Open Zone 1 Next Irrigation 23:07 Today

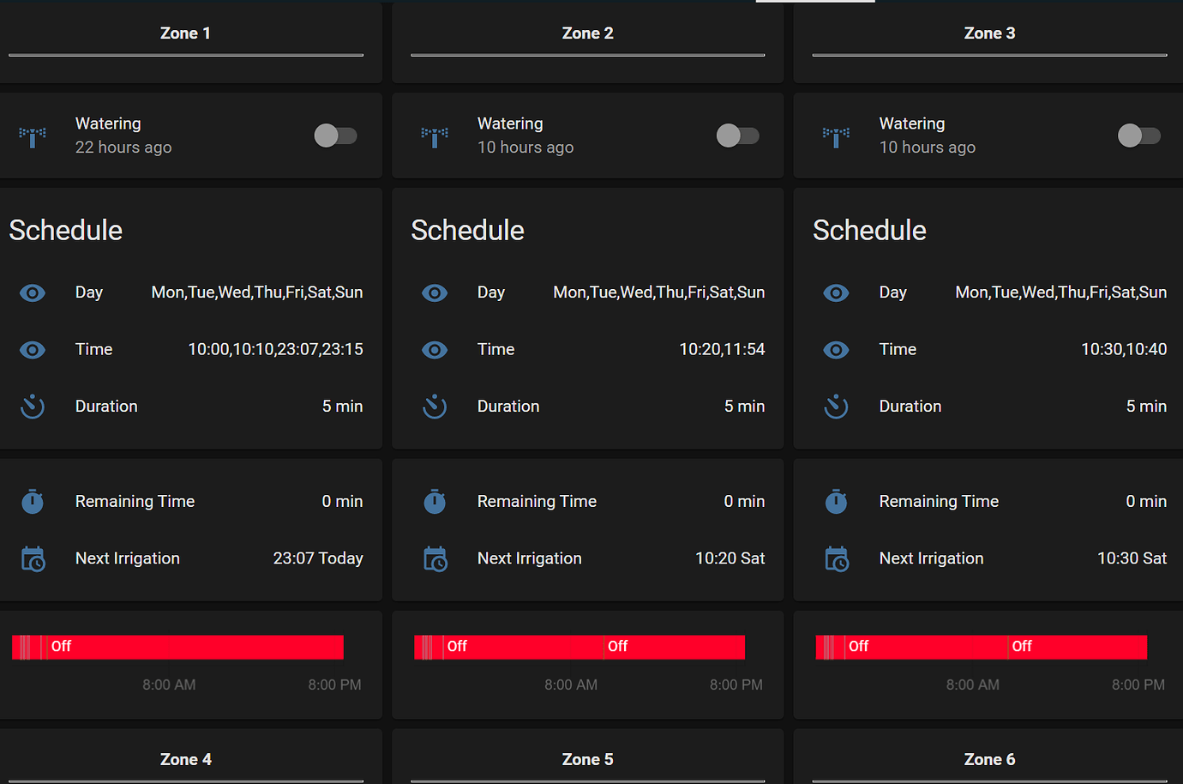tap(317, 558)
